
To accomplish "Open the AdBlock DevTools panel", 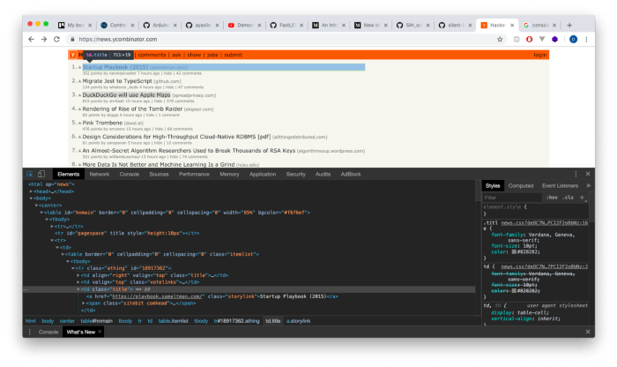I will click(x=351, y=174).
